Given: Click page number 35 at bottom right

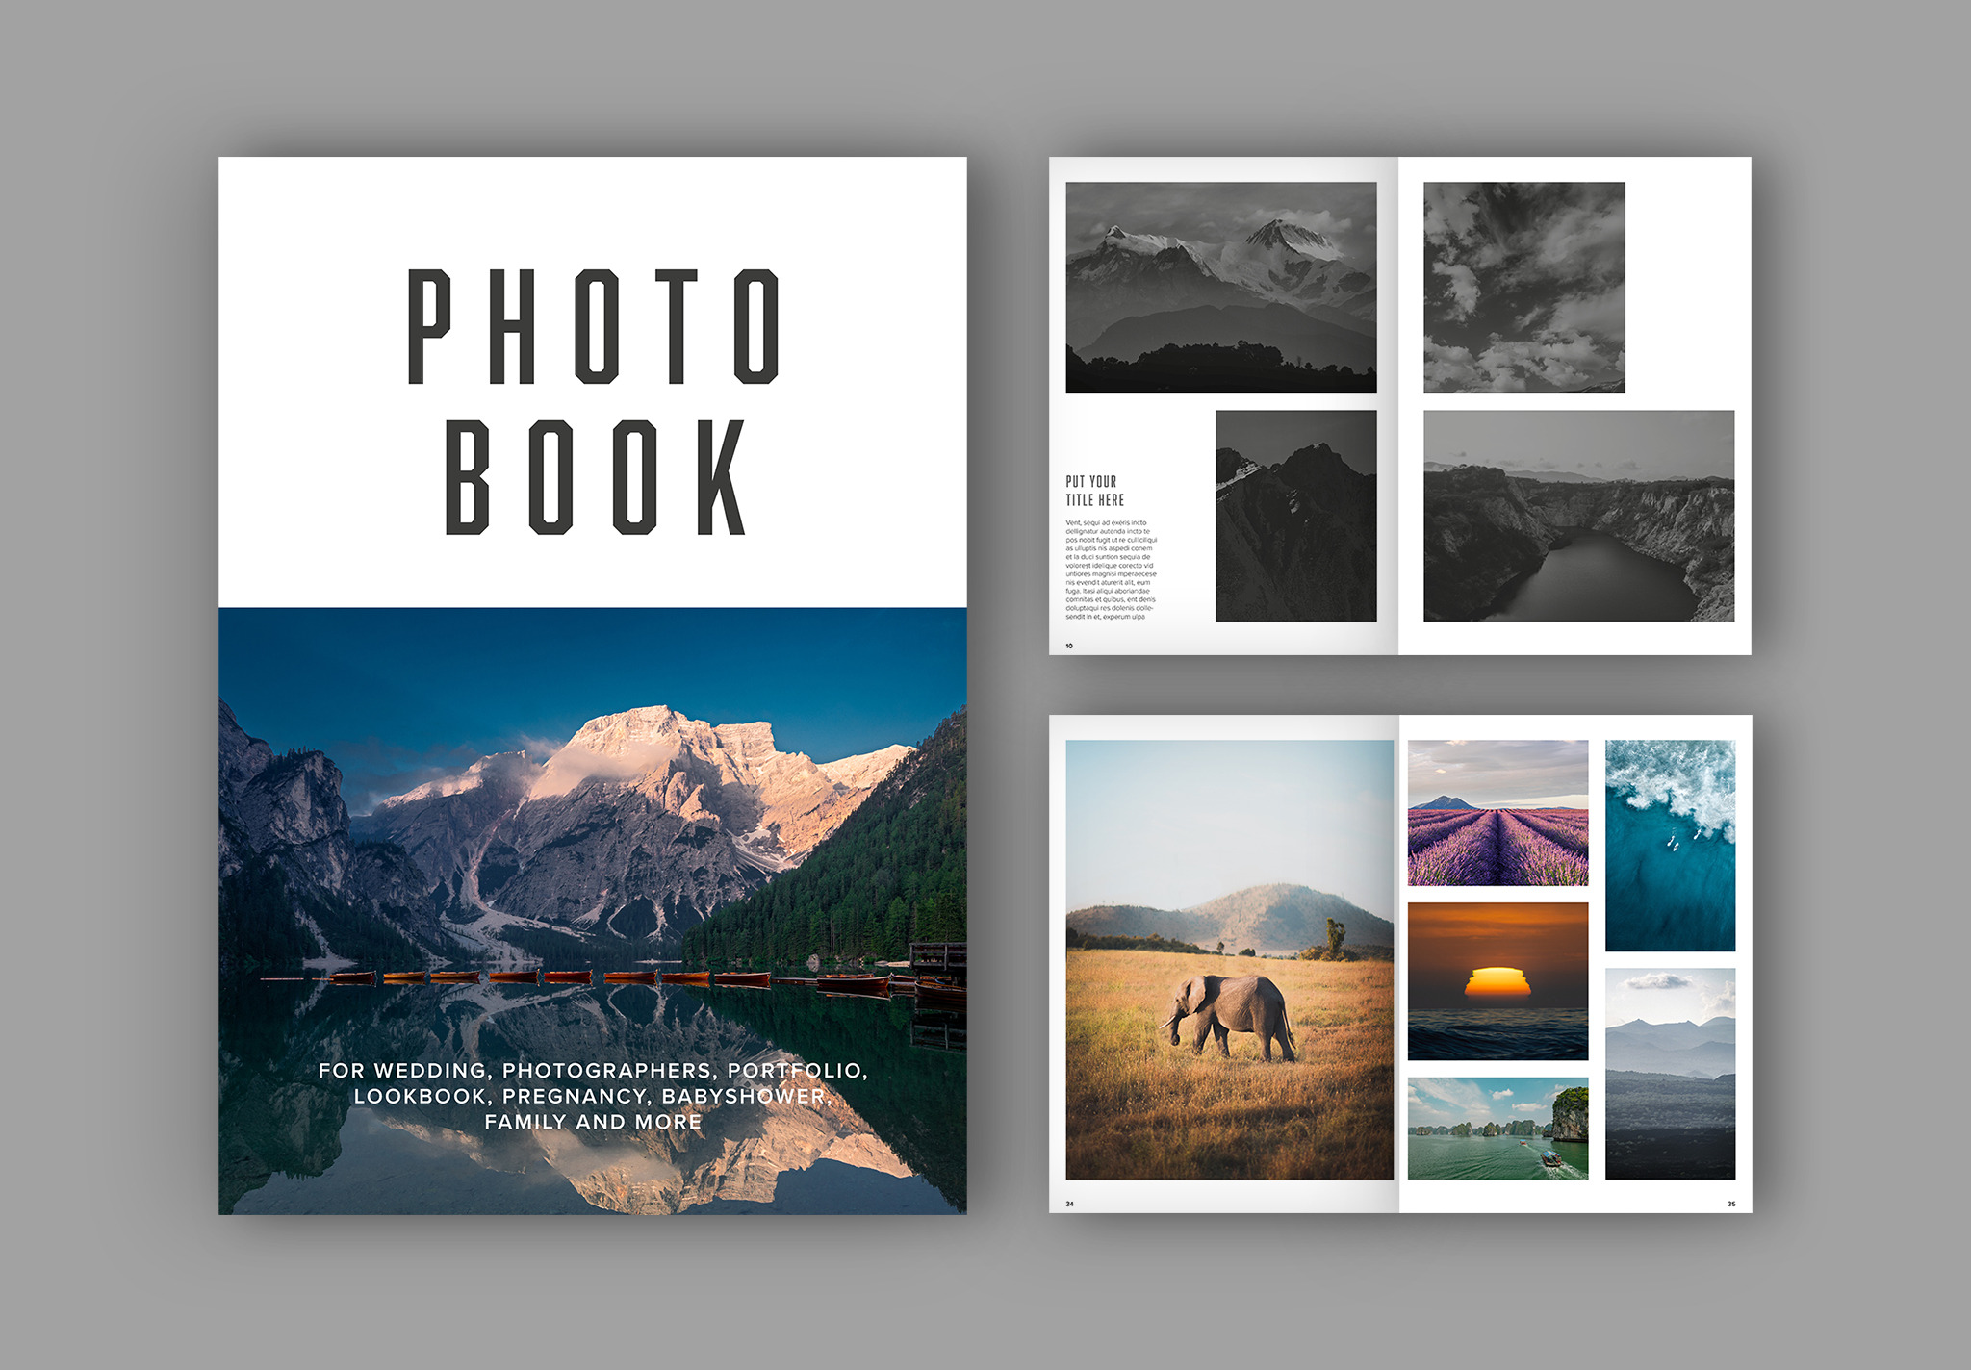Looking at the screenshot, I should click(1731, 1204).
